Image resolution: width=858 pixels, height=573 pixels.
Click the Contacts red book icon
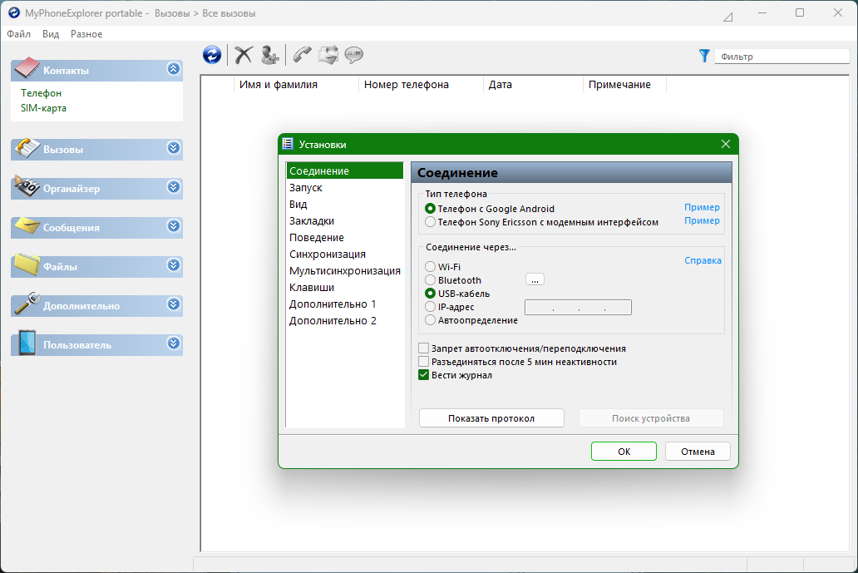(x=27, y=68)
